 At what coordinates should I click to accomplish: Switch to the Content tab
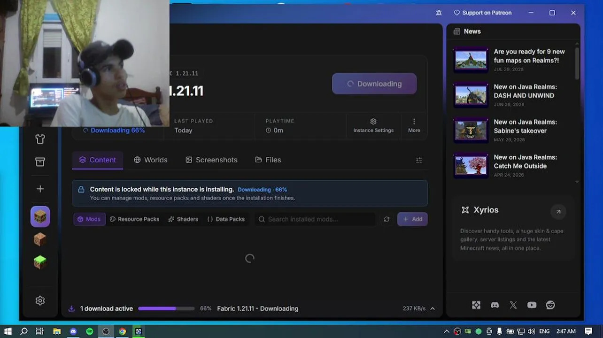(98, 160)
